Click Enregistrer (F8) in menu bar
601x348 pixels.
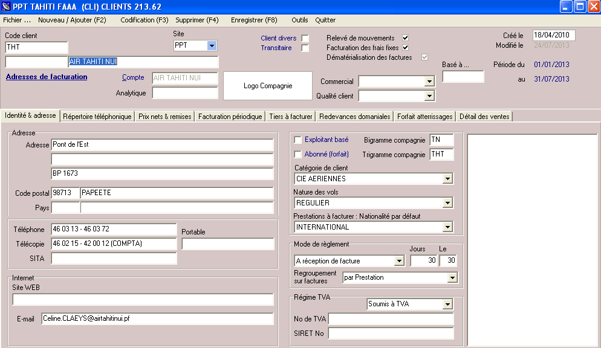254,20
